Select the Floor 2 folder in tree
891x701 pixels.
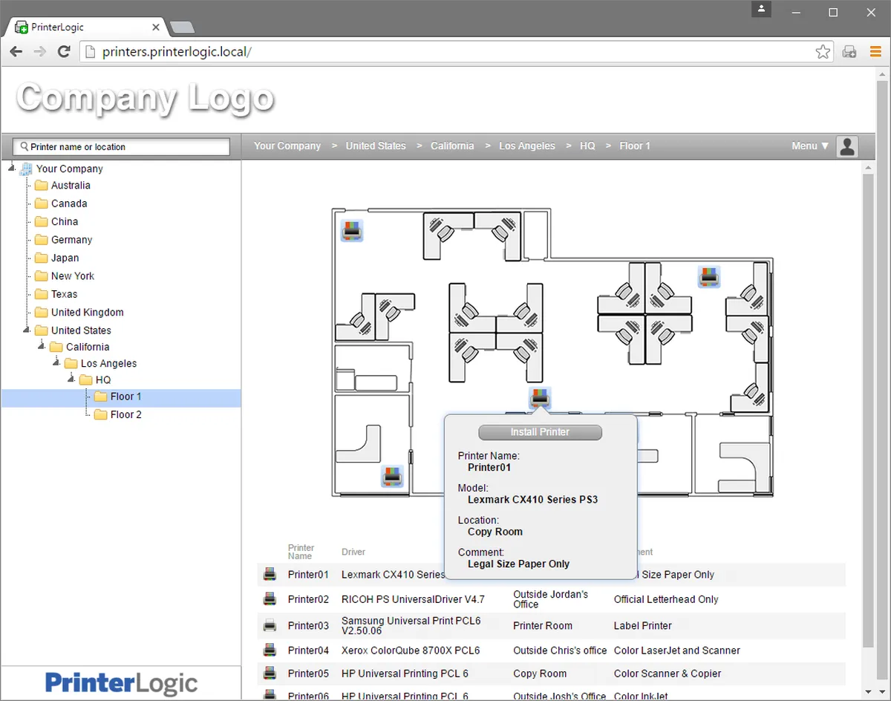pyautogui.click(x=125, y=414)
